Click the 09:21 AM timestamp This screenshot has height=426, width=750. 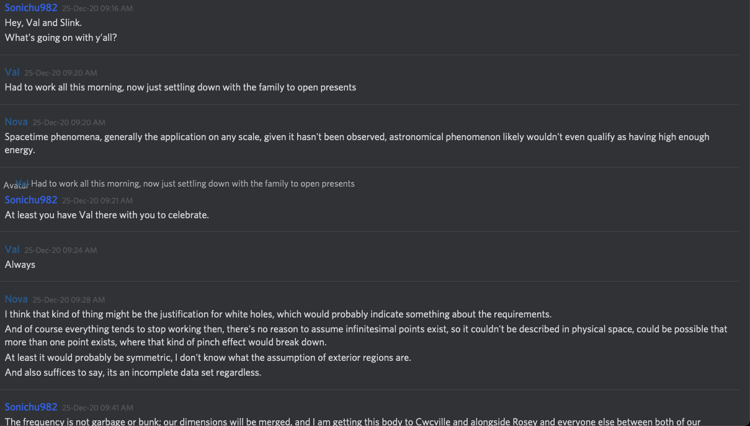(97, 200)
